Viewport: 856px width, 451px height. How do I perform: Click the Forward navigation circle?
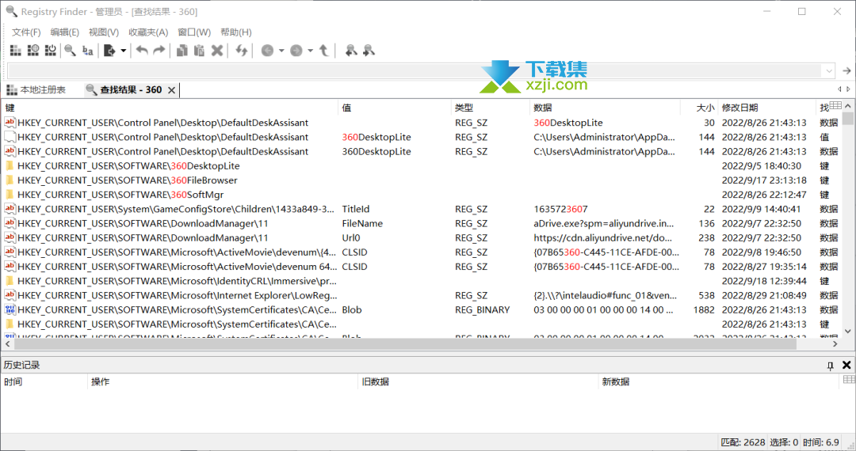296,51
